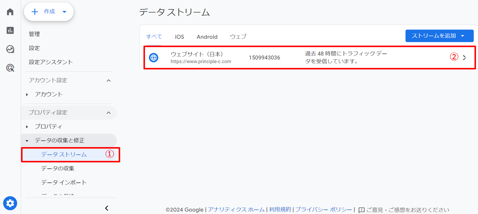Click the feedback speech bubble icon

click(x=361, y=210)
